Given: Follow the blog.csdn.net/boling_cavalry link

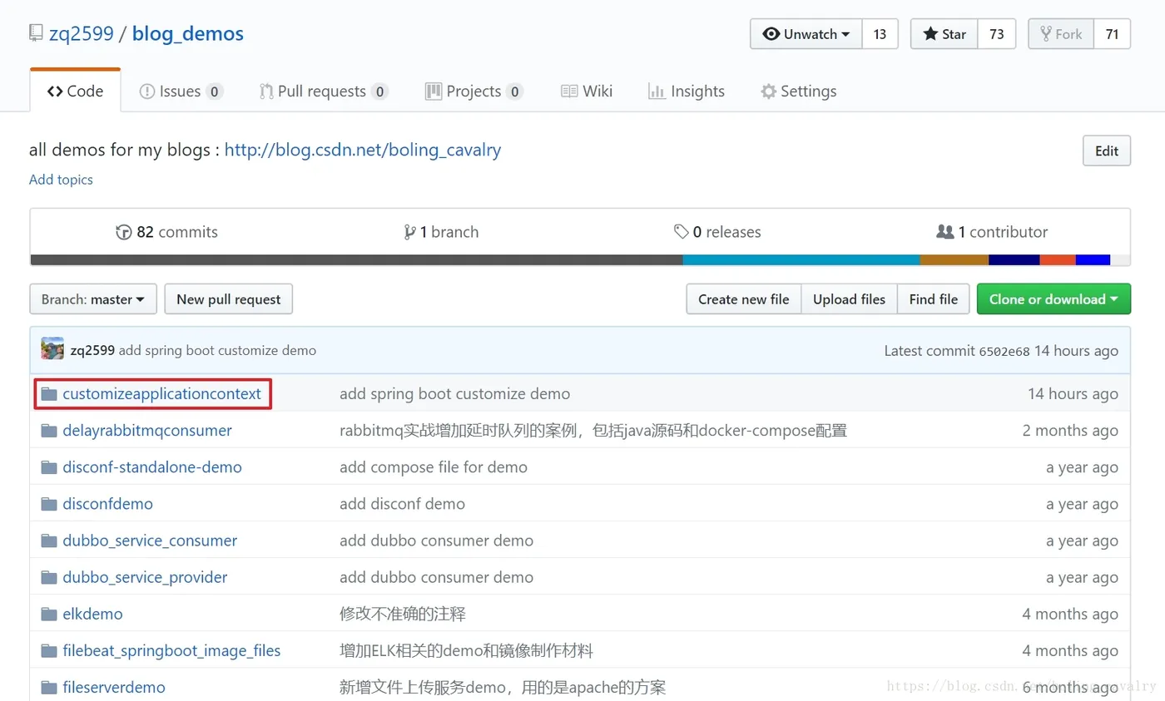Looking at the screenshot, I should pyautogui.click(x=363, y=151).
